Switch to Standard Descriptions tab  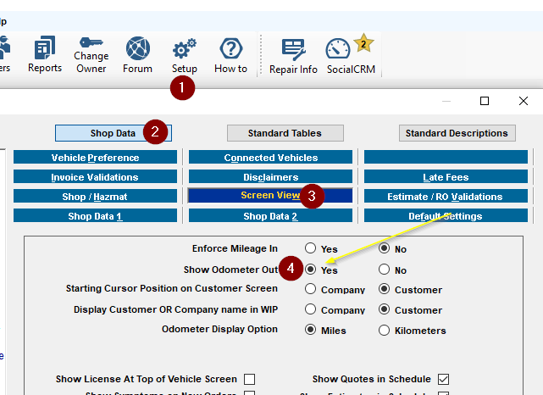click(x=457, y=133)
